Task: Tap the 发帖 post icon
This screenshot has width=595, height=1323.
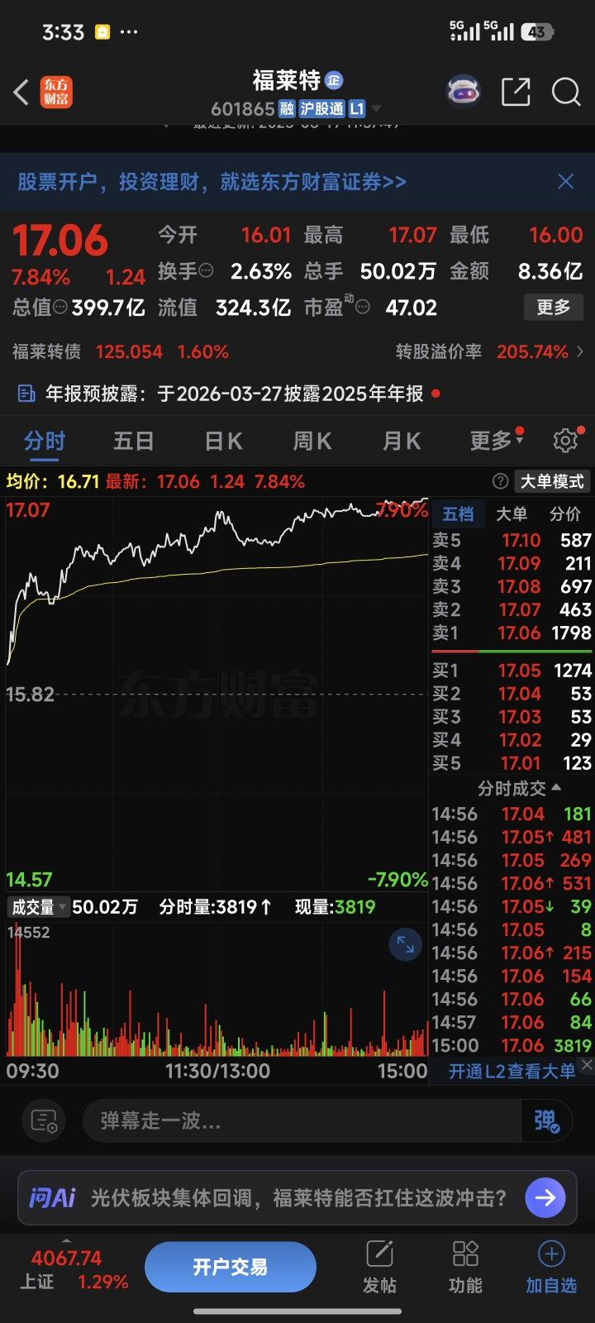Action: tap(380, 1268)
